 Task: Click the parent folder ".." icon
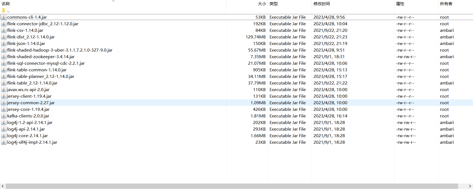click(4, 10)
